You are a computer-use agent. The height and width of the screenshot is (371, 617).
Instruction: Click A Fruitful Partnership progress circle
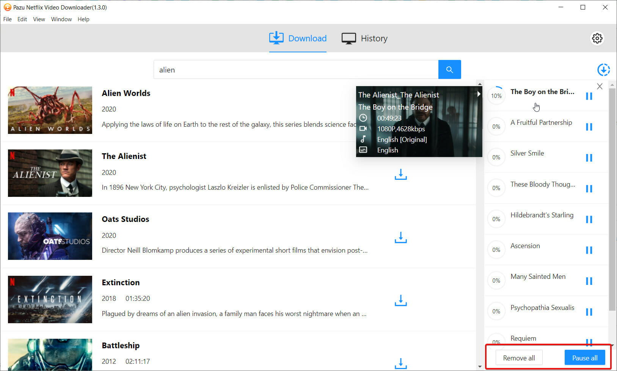[x=496, y=126]
